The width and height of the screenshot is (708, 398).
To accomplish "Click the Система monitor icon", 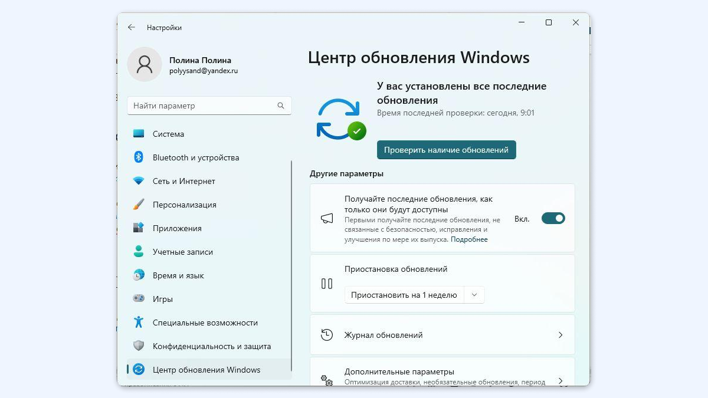I will (x=139, y=134).
